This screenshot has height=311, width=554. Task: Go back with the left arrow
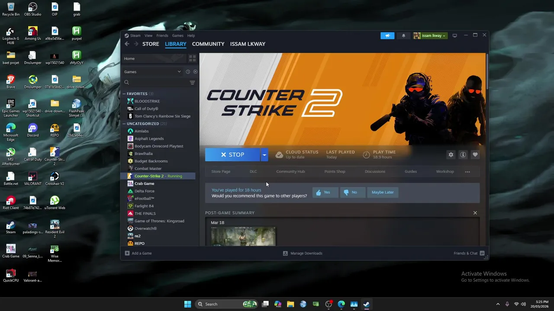(x=127, y=44)
